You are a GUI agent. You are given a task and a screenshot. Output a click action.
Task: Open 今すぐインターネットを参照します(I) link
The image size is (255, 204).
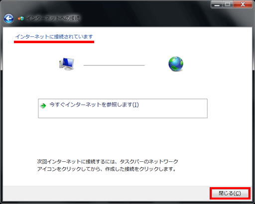click(x=94, y=105)
